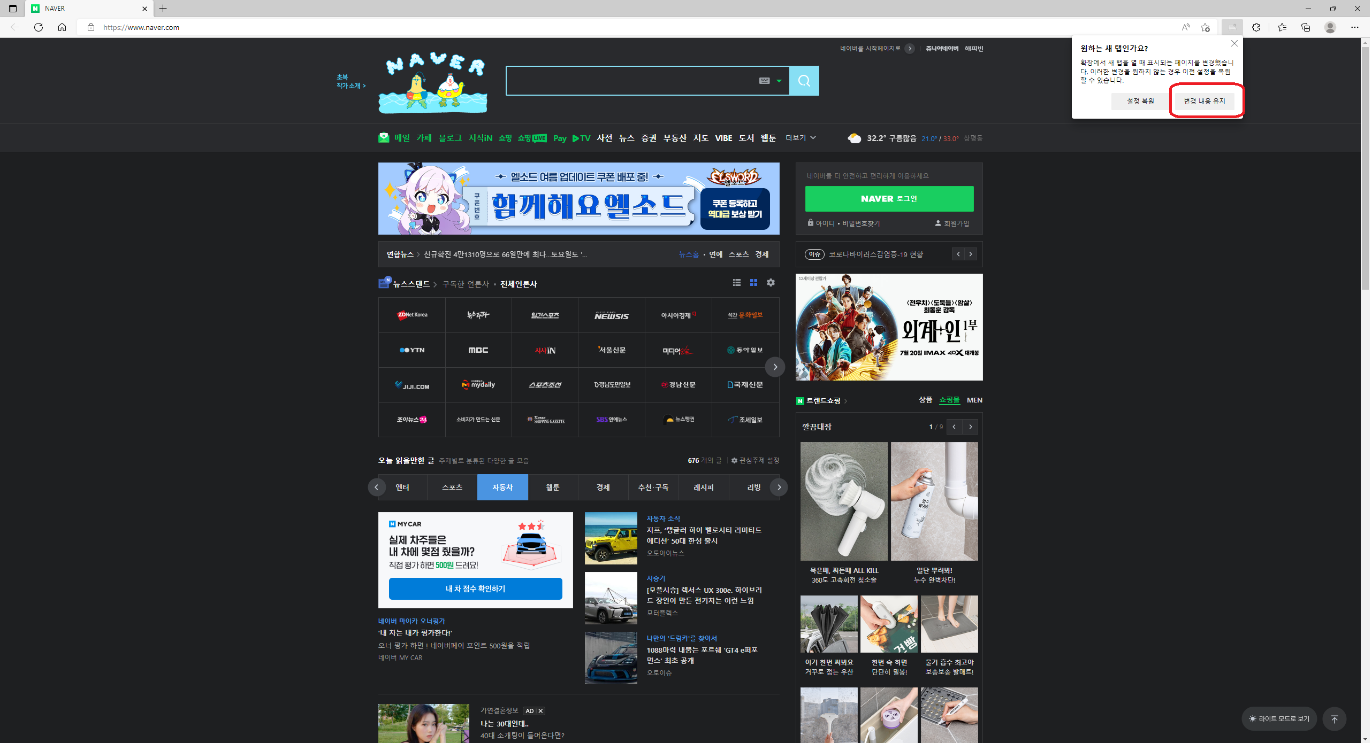Switch newsstand to list view icon
The image size is (1372, 743).
pyautogui.click(x=738, y=283)
